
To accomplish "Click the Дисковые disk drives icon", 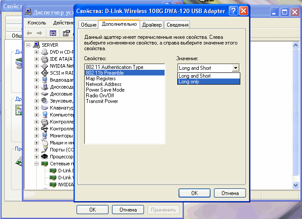I will coord(45,94).
